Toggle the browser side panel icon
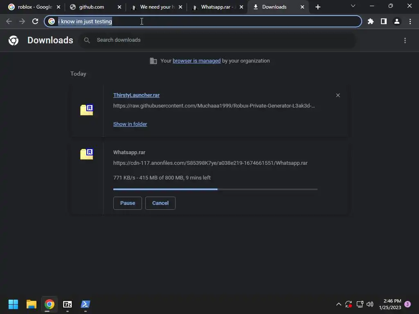419x314 pixels. coord(383,21)
